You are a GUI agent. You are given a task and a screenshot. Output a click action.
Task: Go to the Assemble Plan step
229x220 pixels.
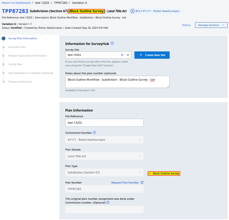[17, 47]
